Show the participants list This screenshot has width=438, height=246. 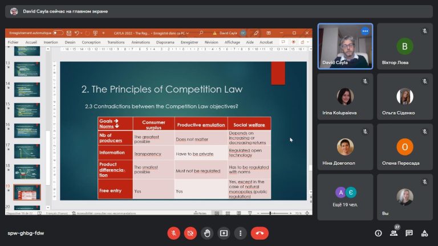pos(394,233)
